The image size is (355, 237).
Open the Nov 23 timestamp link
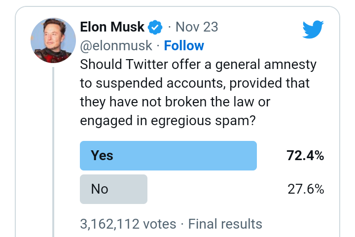point(197,27)
